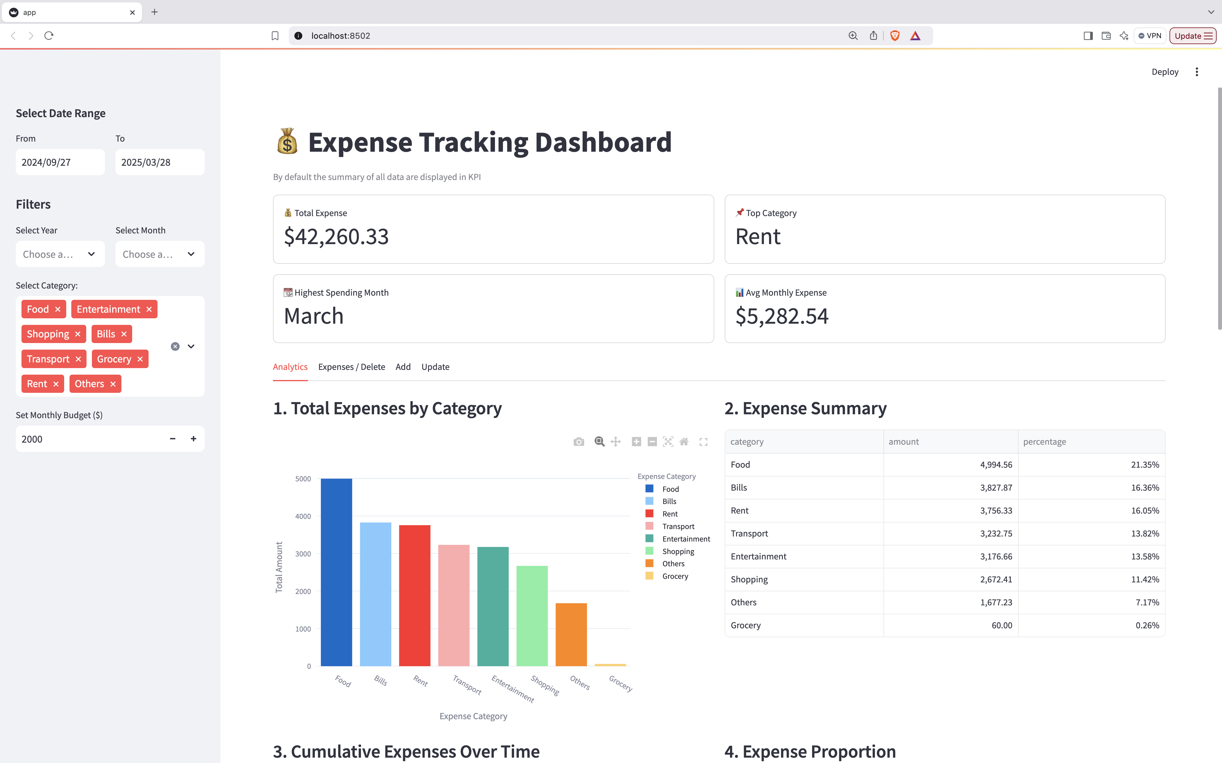Open the tab search chevron
This screenshot has height=763, width=1222.
[1211, 12]
